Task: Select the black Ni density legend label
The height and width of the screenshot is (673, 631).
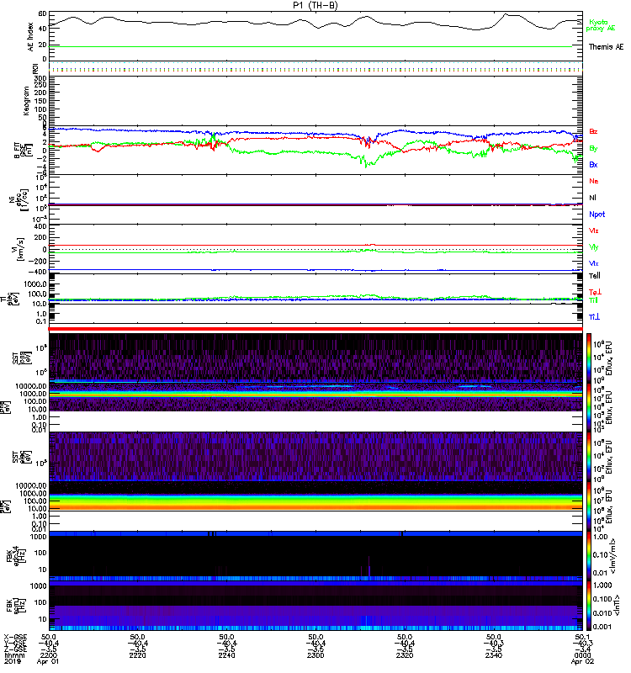Action: coord(592,198)
